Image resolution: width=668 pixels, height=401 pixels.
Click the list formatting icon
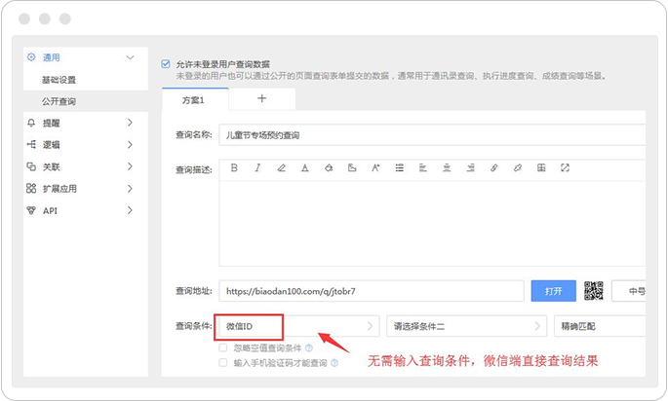(400, 168)
